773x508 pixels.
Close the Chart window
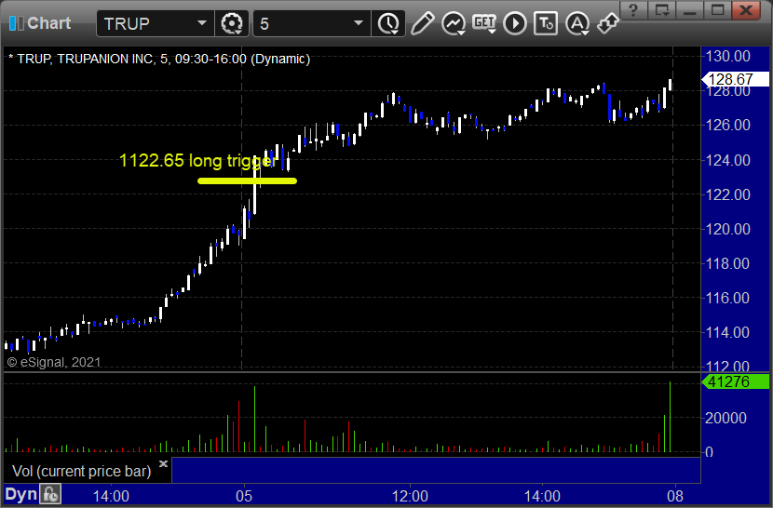point(746,10)
